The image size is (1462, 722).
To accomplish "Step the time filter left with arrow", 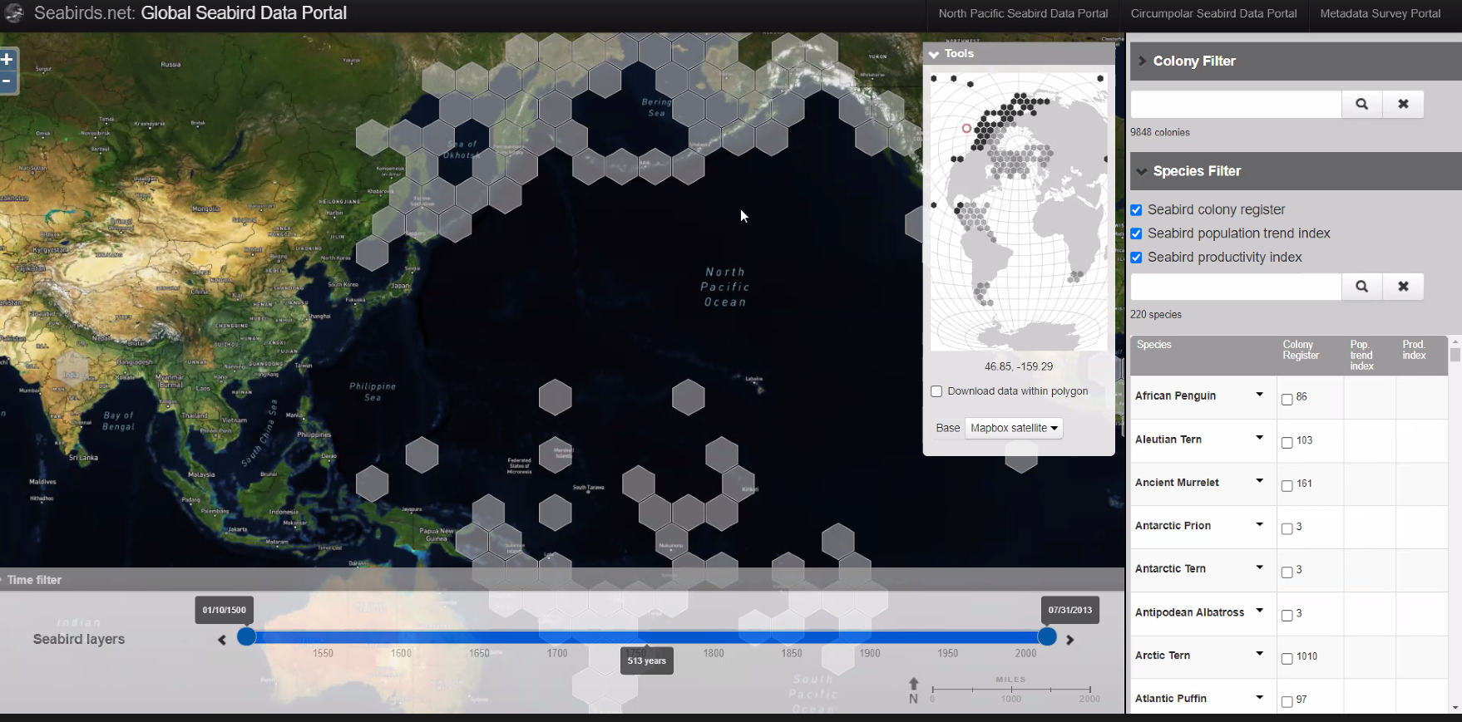I will [x=222, y=640].
